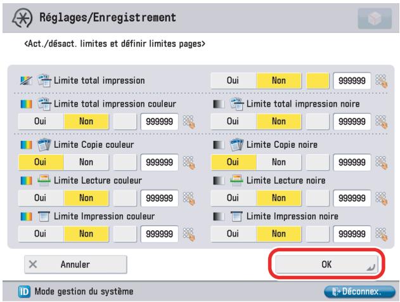Image resolution: width=400 pixels, height=302 pixels.
Task: Set Limite Impression noire to Non
Action: (x=278, y=234)
